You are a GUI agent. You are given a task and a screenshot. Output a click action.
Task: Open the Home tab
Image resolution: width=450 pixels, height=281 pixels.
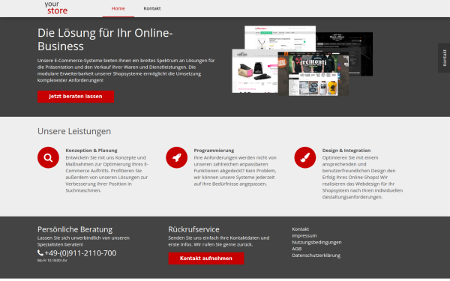point(118,8)
